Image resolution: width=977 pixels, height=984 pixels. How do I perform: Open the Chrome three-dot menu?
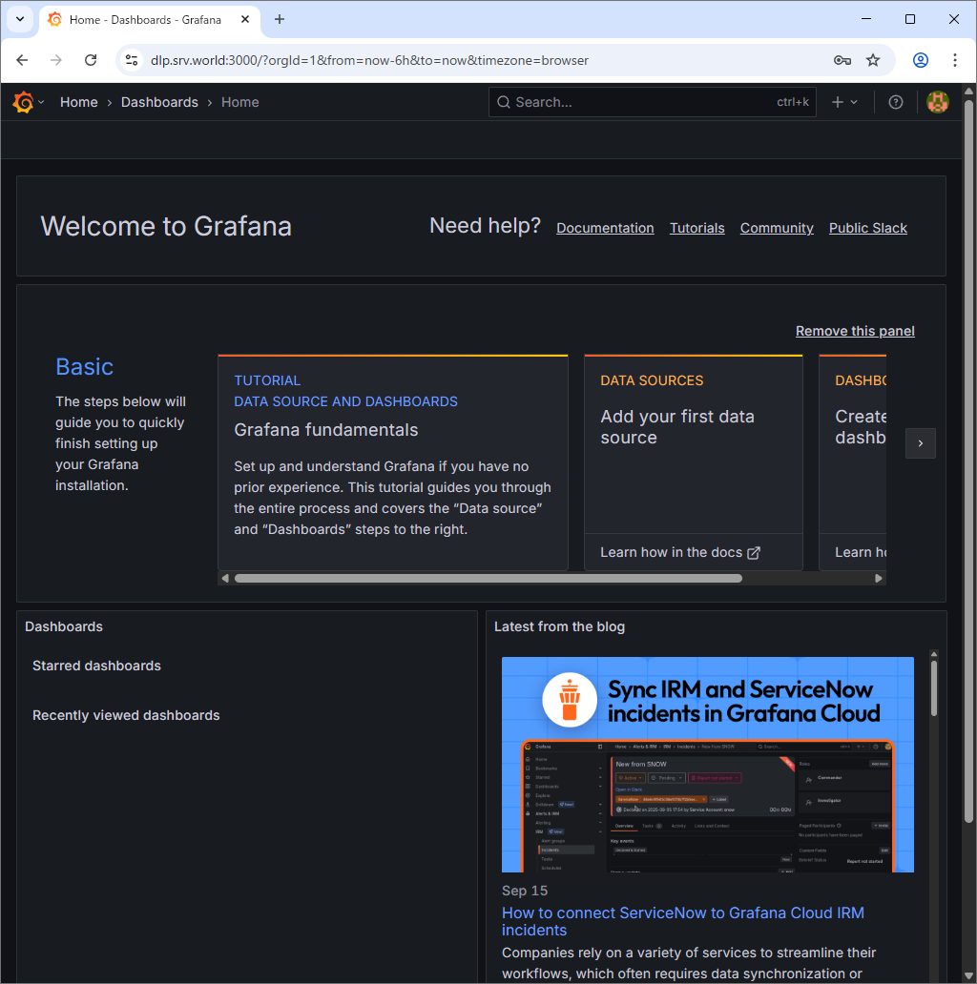(955, 60)
